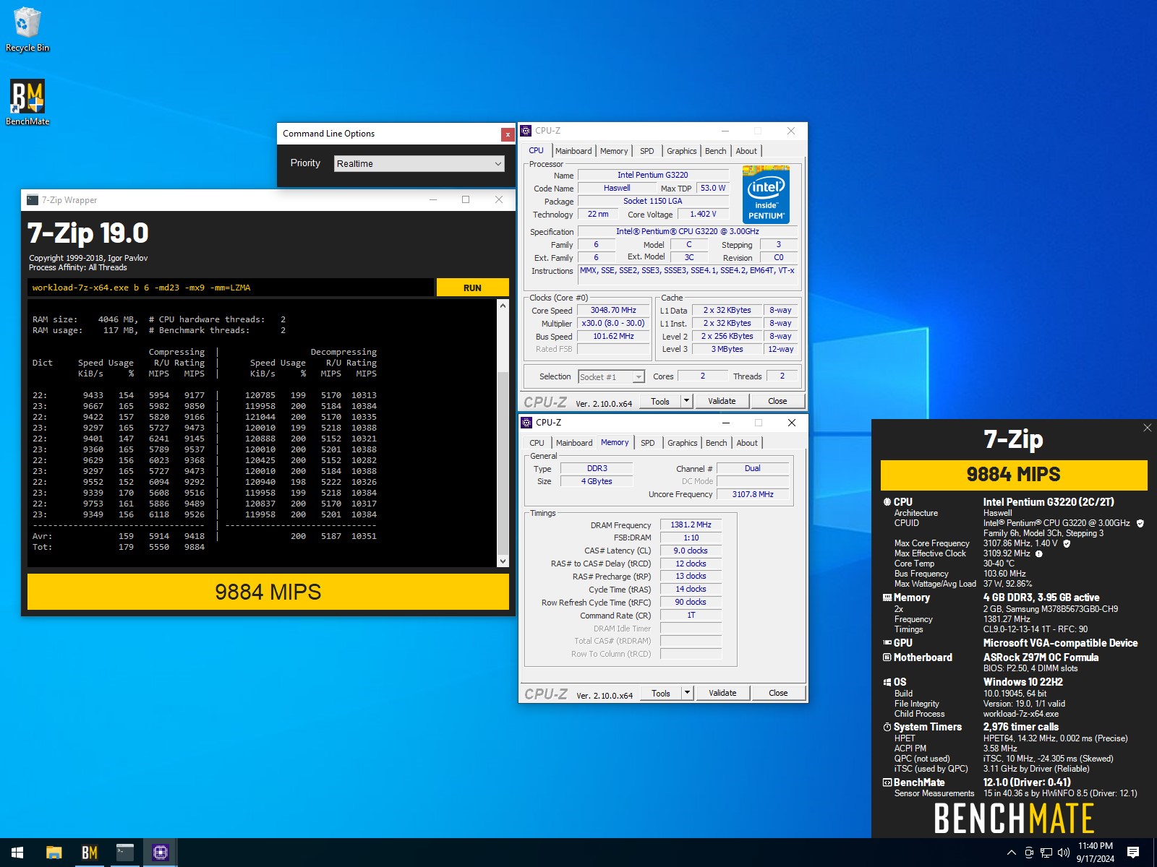Click the warning icon beside Max Effective Clock

1038,553
